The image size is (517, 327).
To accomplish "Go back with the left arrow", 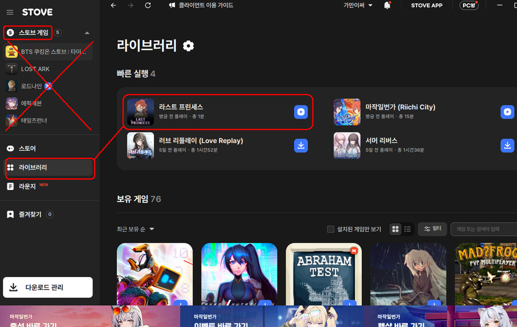I will (113, 5).
